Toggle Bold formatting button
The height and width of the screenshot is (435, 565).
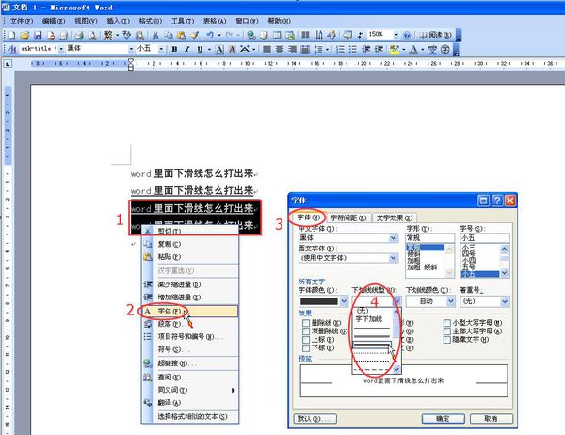point(174,49)
